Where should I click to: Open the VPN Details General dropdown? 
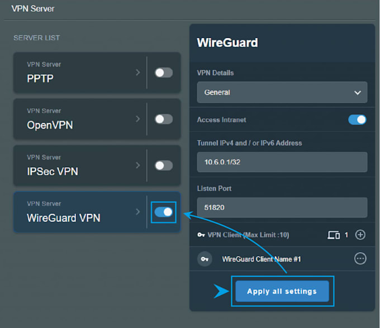tap(282, 93)
